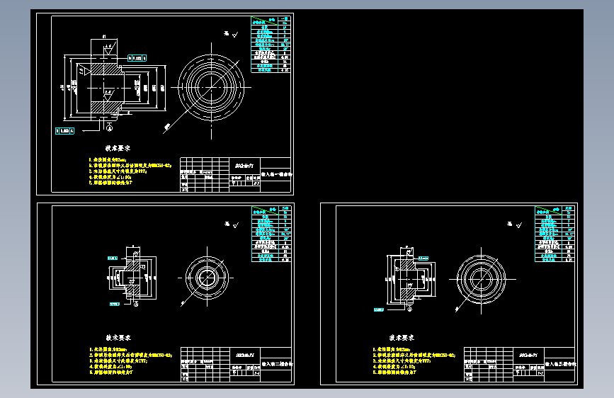Click 其余 surface roughness symbol on 二档齿轮 sheet

232,224
